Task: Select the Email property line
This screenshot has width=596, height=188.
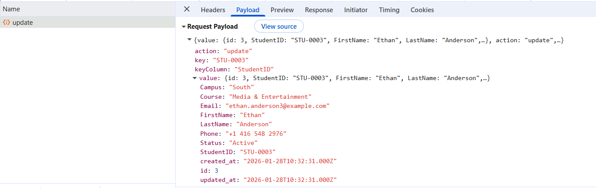Action: point(265,106)
